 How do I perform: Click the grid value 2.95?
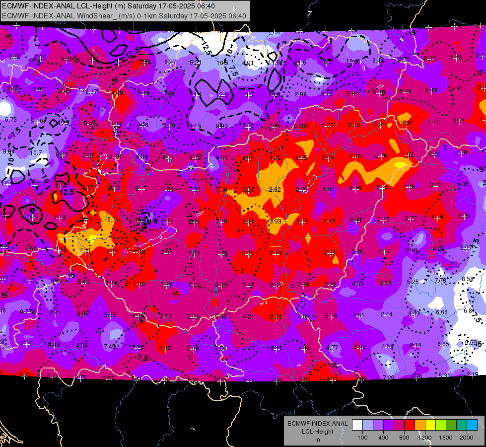(x=301, y=158)
